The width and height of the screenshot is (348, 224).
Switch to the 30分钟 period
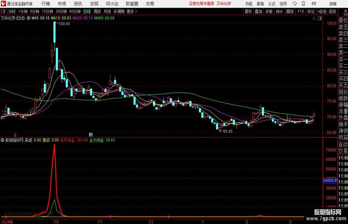61,11
